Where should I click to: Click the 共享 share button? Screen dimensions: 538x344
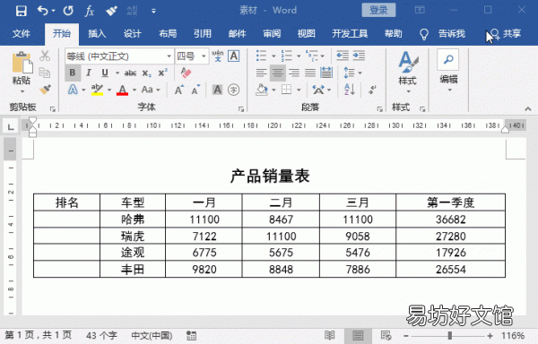[x=507, y=33]
